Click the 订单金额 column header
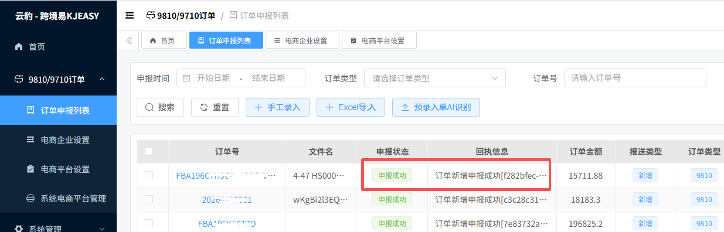The height and width of the screenshot is (232, 724). coord(586,152)
